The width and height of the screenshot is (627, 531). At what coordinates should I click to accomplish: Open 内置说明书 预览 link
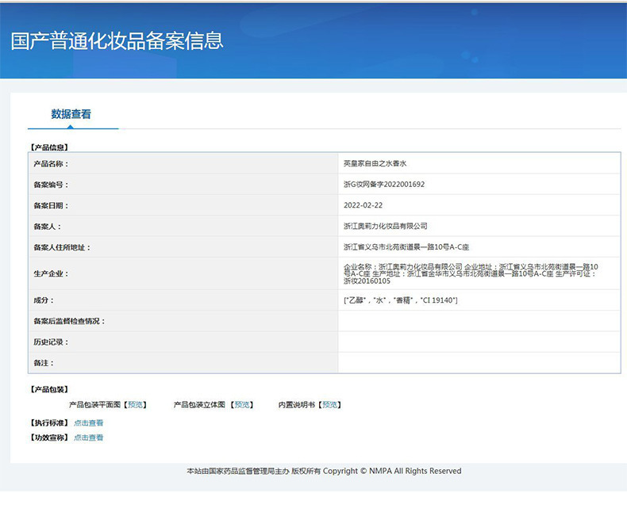click(329, 405)
